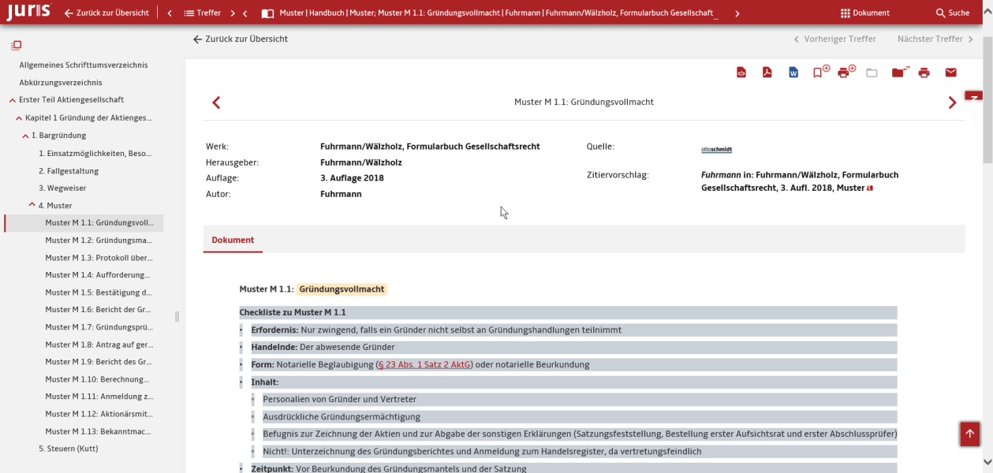Collapse the '4. Muster' section
Viewport: 993px width, 473px height.
(x=32, y=205)
